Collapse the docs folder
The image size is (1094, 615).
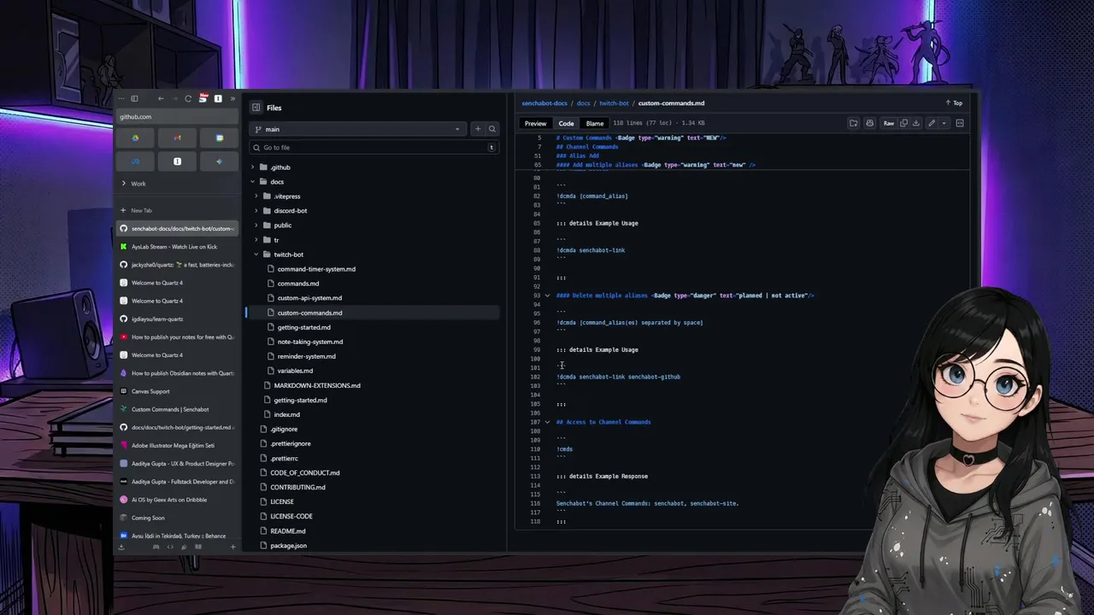(253, 182)
